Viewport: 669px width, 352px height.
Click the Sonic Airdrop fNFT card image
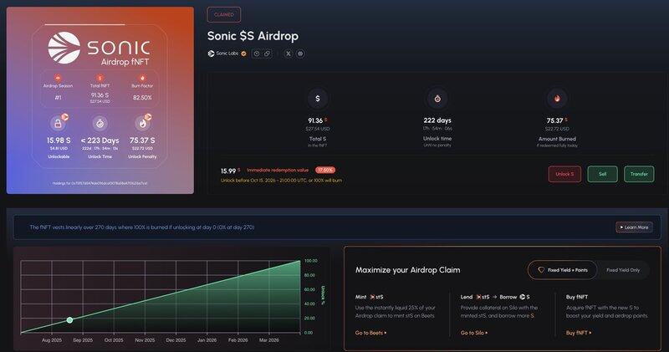pyautogui.click(x=100, y=100)
